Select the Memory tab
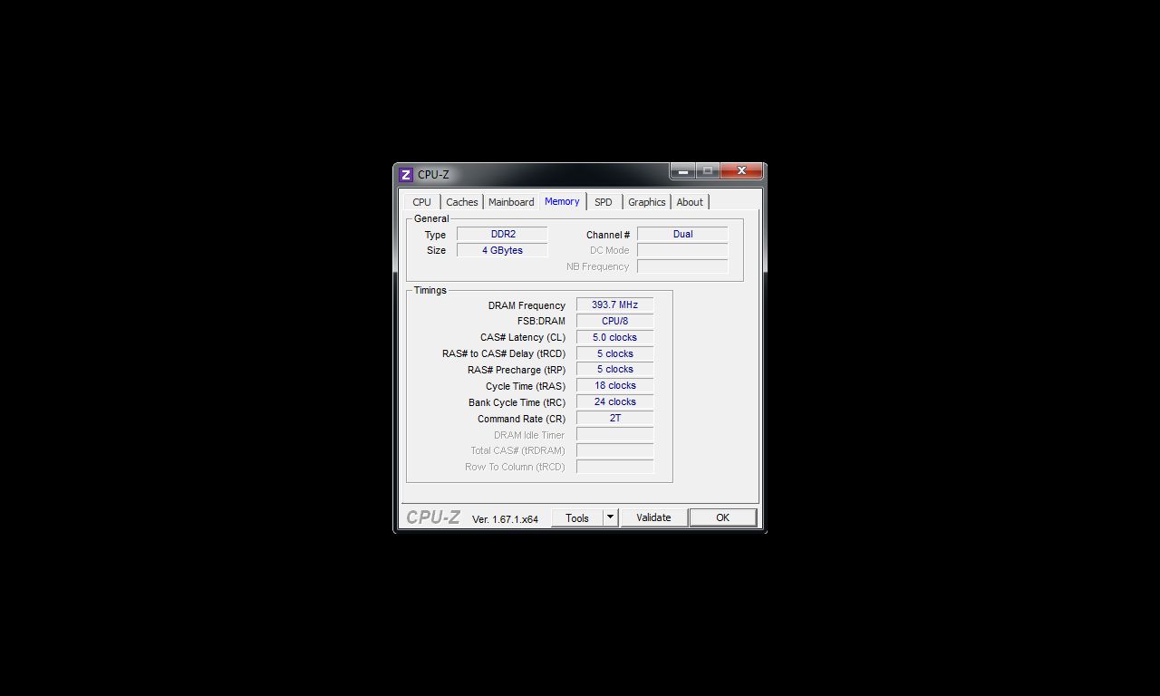 point(562,201)
